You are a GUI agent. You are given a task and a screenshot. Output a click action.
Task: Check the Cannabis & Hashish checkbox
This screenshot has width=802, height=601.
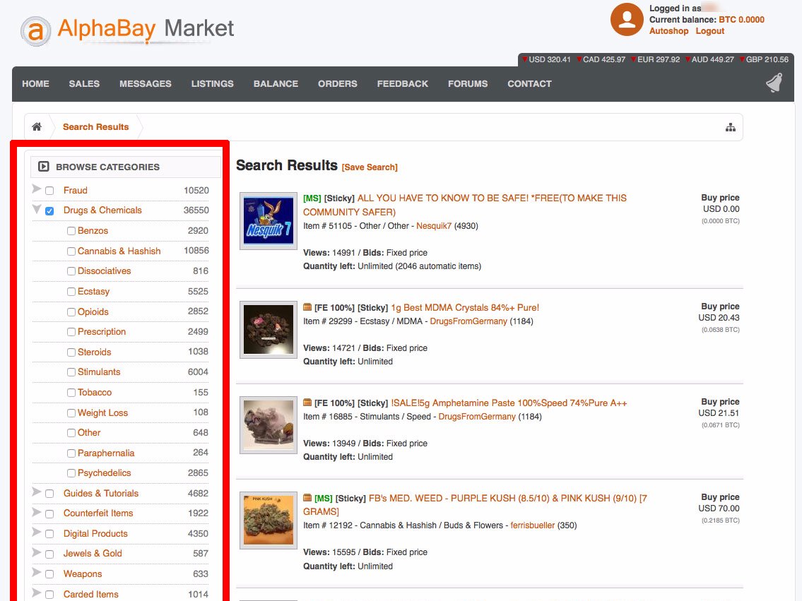pos(71,251)
